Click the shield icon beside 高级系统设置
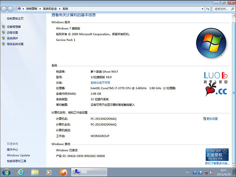Image resolution: width=236 pixels, height=177 pixels. point(3,44)
